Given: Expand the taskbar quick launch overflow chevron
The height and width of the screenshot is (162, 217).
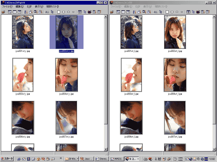Looking at the screenshot, I should click(x=61, y=158).
